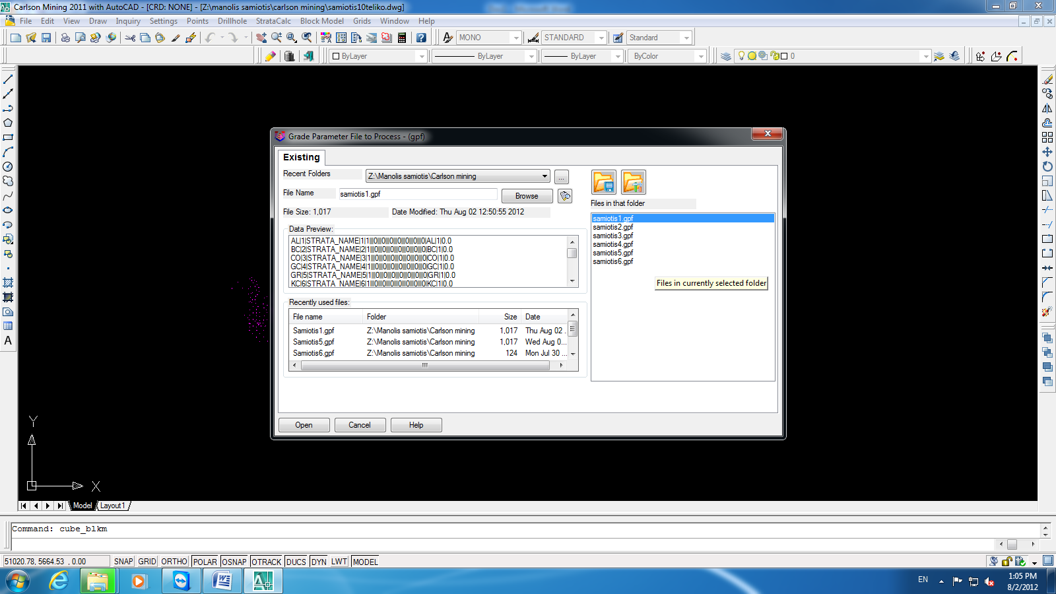Open the Layer Properties Manager icon

(x=725, y=56)
